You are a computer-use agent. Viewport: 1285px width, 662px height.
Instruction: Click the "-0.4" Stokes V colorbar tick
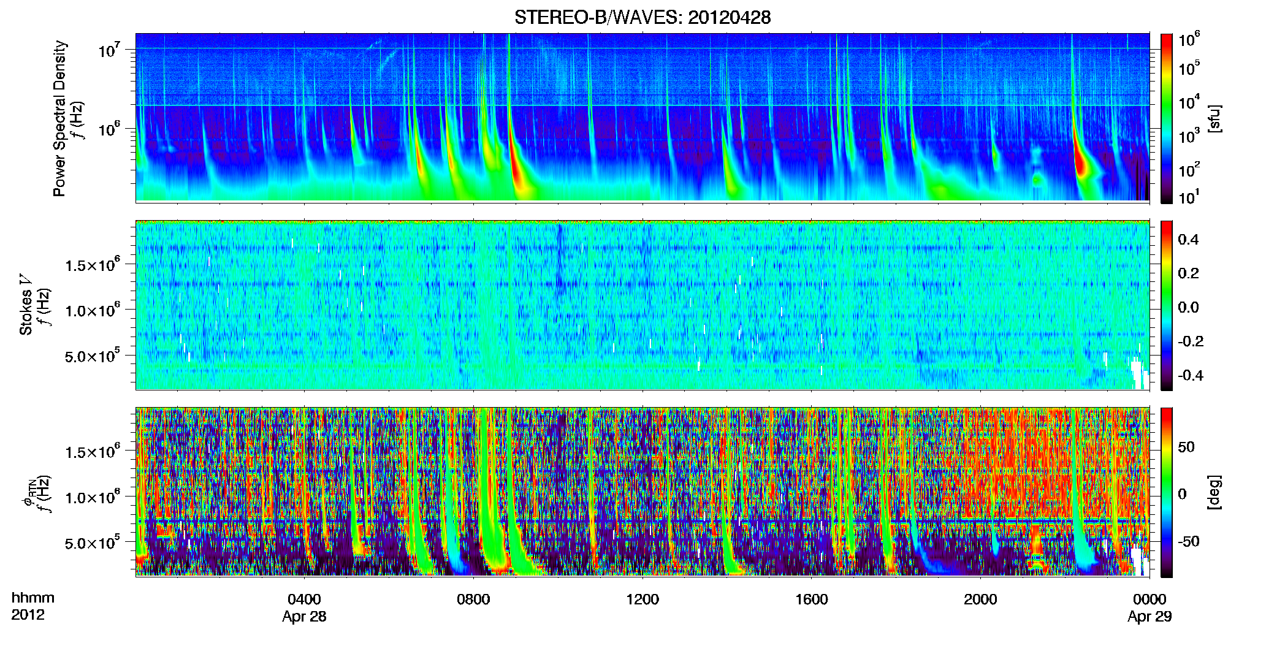click(x=1191, y=376)
